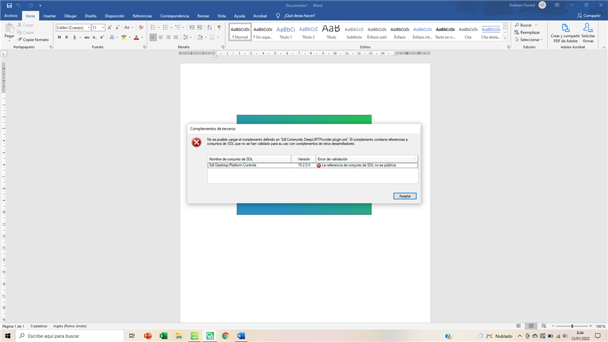Screen dimensions: 608x342
Task: Switch to the Referencias tab
Action: [x=143, y=16]
